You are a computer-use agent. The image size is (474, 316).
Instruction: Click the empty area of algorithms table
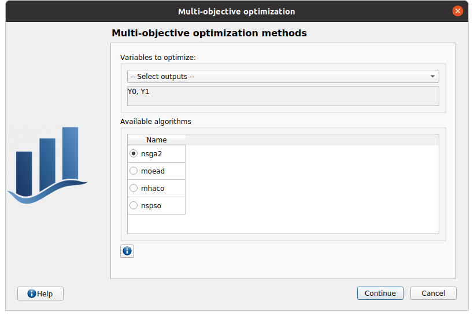(x=312, y=190)
